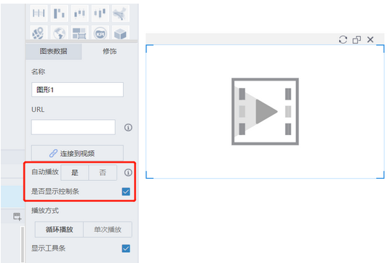The image size is (390, 263).
Task: Click the empty URL input field
Action: (73, 127)
